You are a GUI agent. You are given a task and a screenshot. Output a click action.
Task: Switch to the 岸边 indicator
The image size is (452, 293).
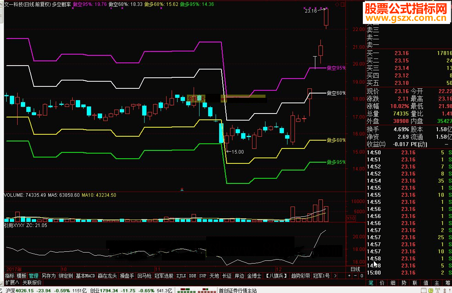[239, 276]
